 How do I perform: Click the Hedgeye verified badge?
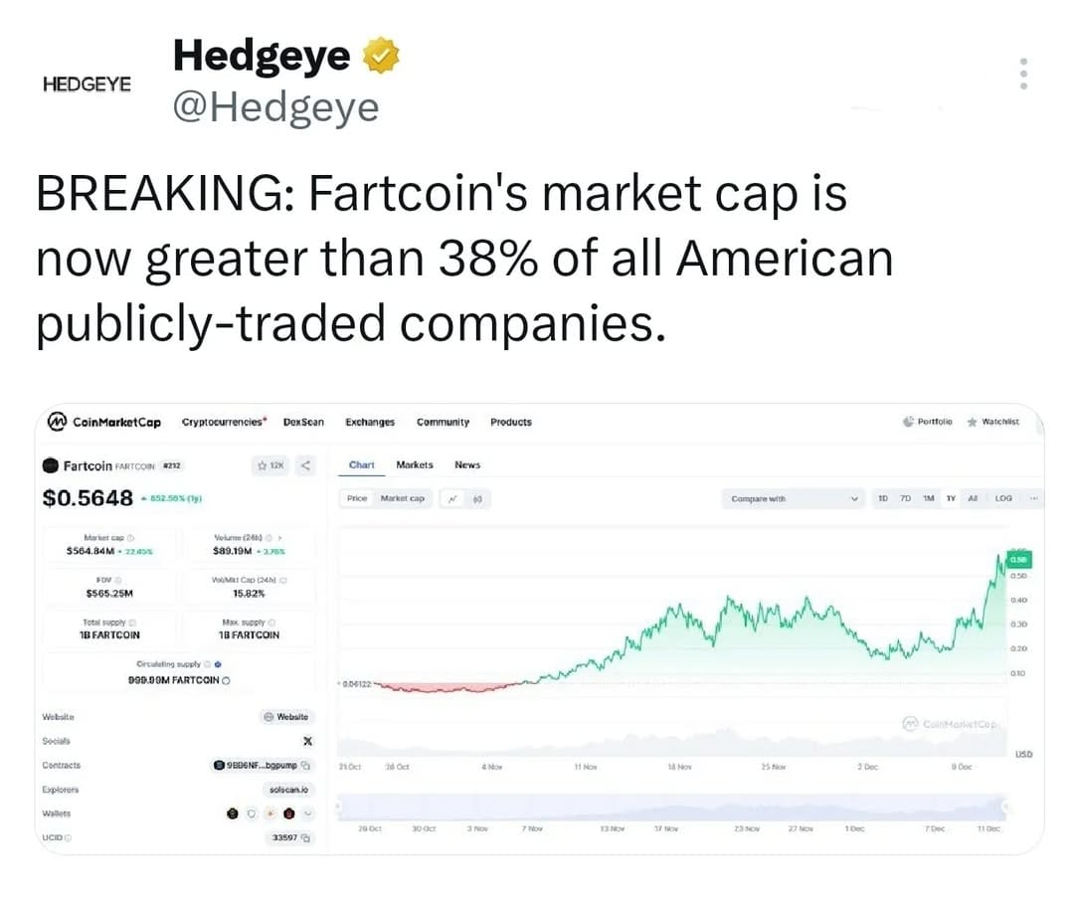coord(381,56)
